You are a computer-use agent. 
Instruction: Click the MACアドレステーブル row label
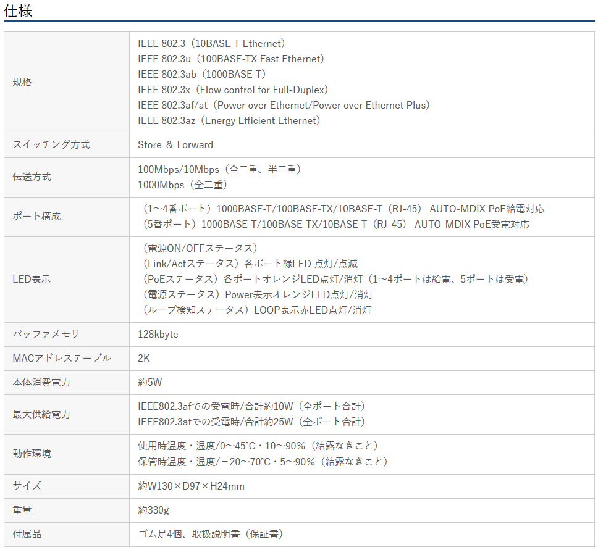[62, 358]
